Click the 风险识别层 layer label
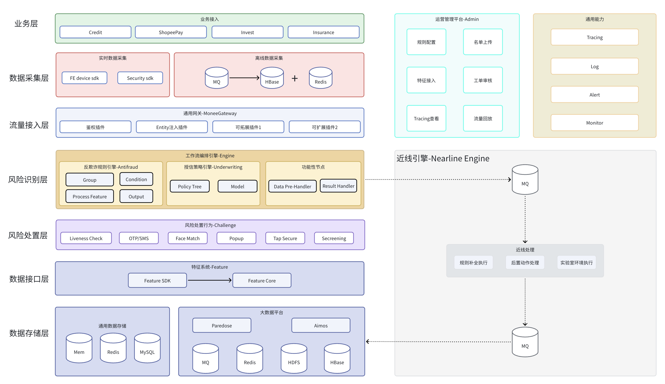The width and height of the screenshot is (665, 384). point(28,180)
